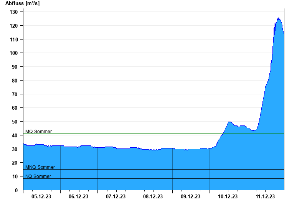Select the 50 value on the y-axis
The width and height of the screenshot is (307, 211).
tap(15, 122)
